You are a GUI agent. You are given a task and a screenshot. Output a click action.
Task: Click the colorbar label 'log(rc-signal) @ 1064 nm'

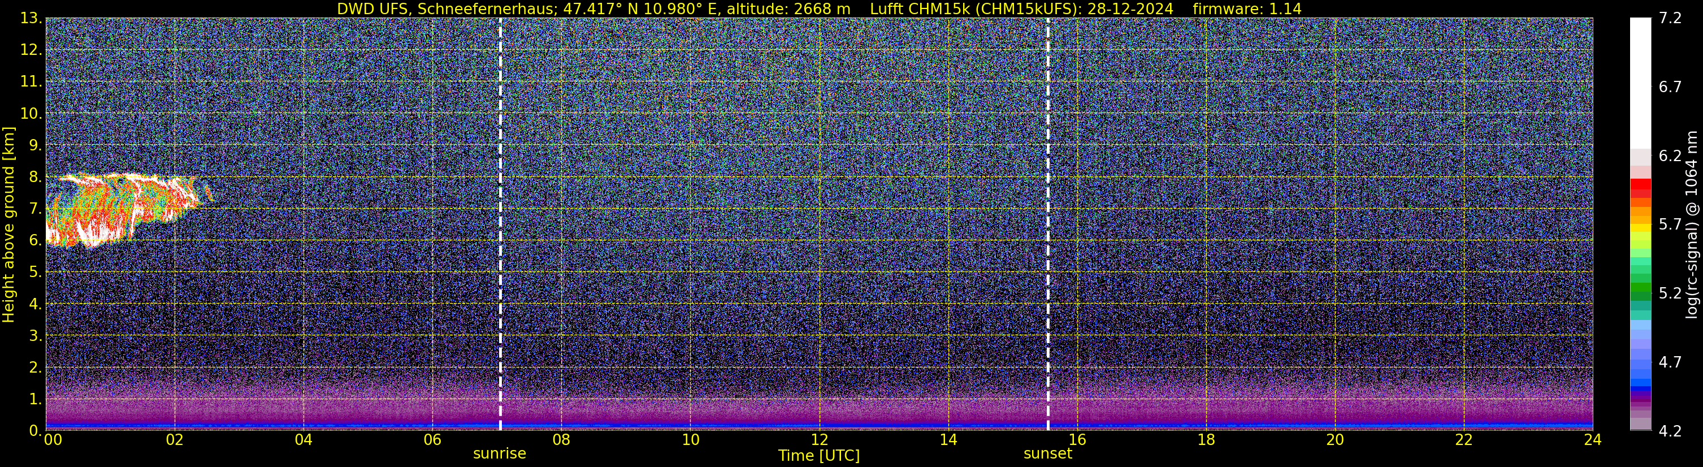click(1692, 224)
